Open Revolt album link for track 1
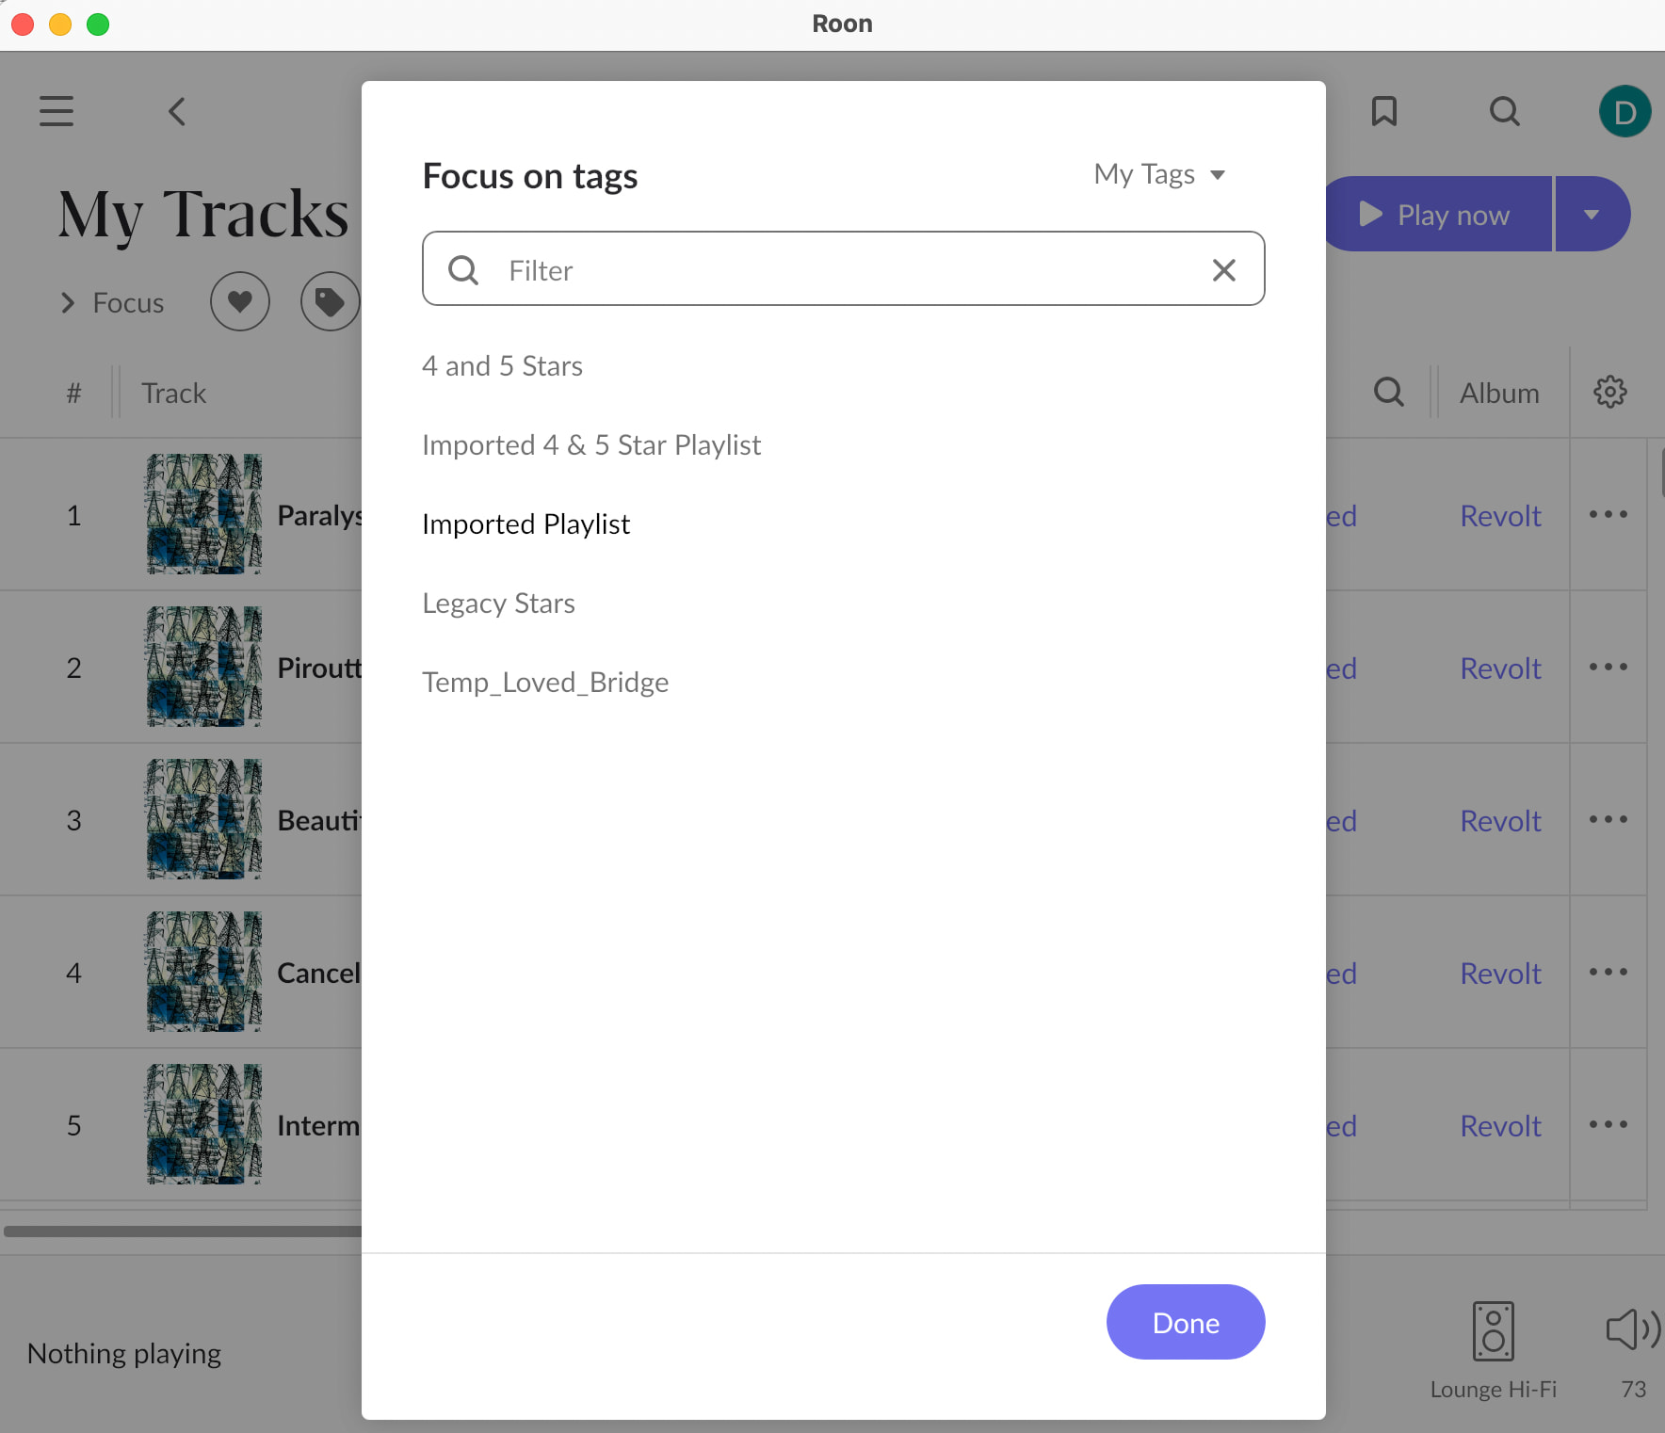 tap(1500, 515)
